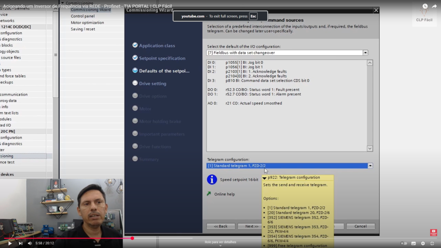Open the 'ogy objects' tree item

coord(9,52)
